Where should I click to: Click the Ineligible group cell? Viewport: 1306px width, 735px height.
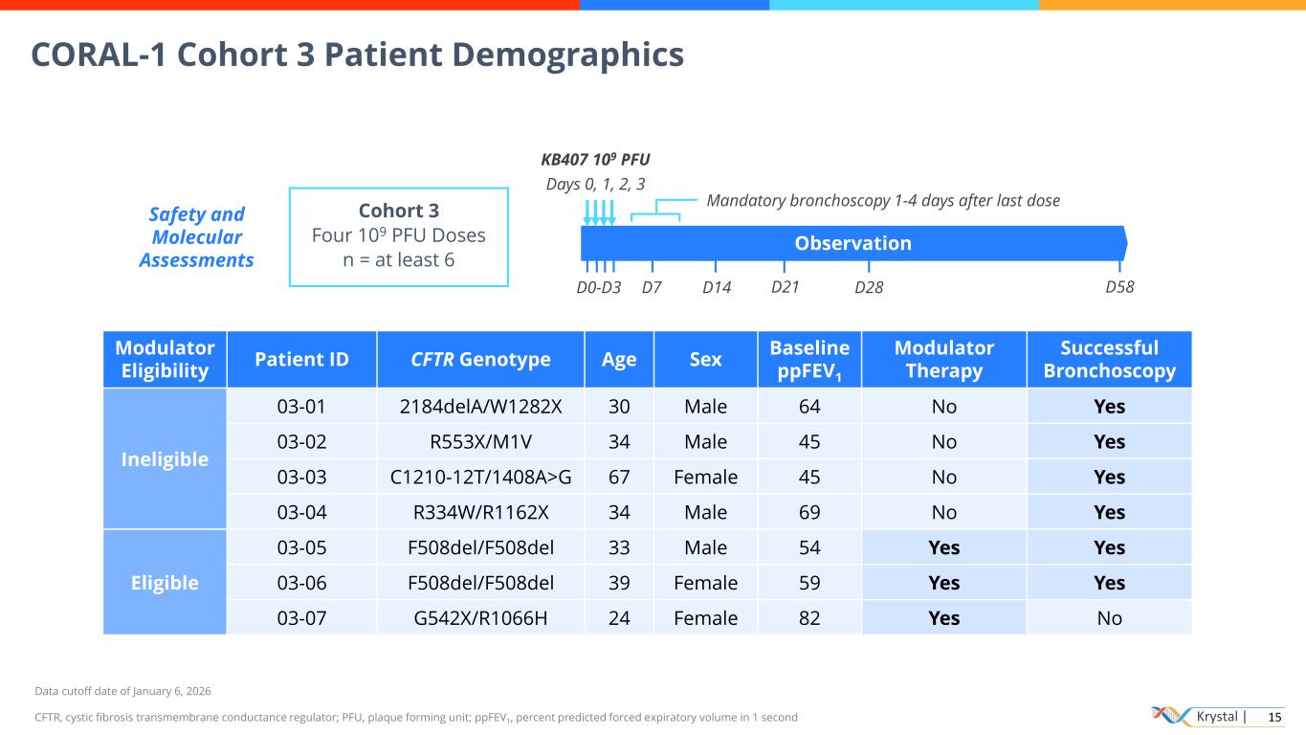coord(165,458)
